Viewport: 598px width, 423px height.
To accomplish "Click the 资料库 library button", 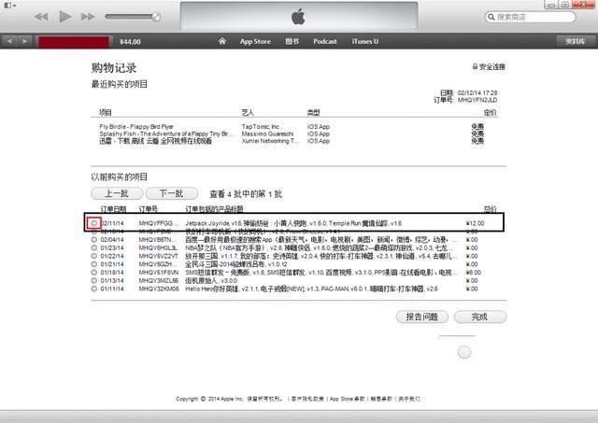I will pyautogui.click(x=576, y=41).
